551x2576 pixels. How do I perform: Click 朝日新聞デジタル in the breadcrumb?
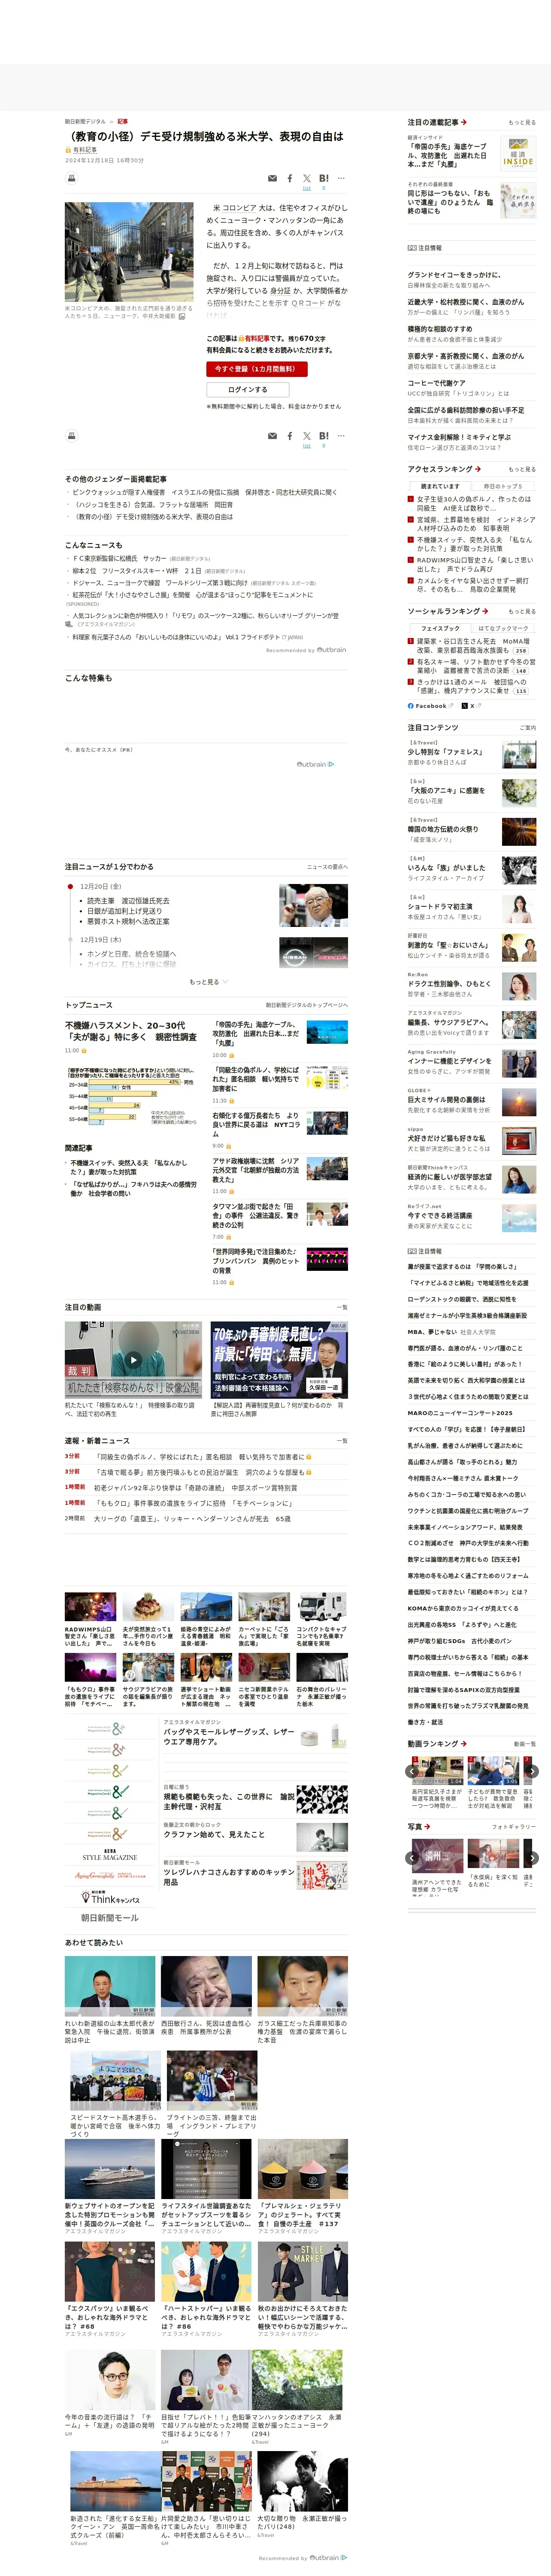(85, 121)
